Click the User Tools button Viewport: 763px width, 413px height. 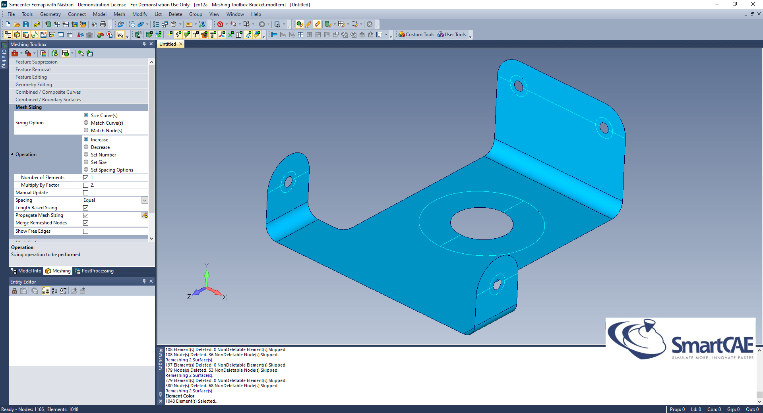pyautogui.click(x=452, y=35)
